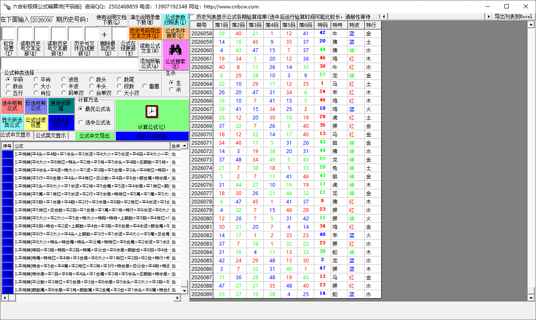The height and width of the screenshot is (320, 536).
Task: Click formula list scroll down arrow
Action: 184,291
